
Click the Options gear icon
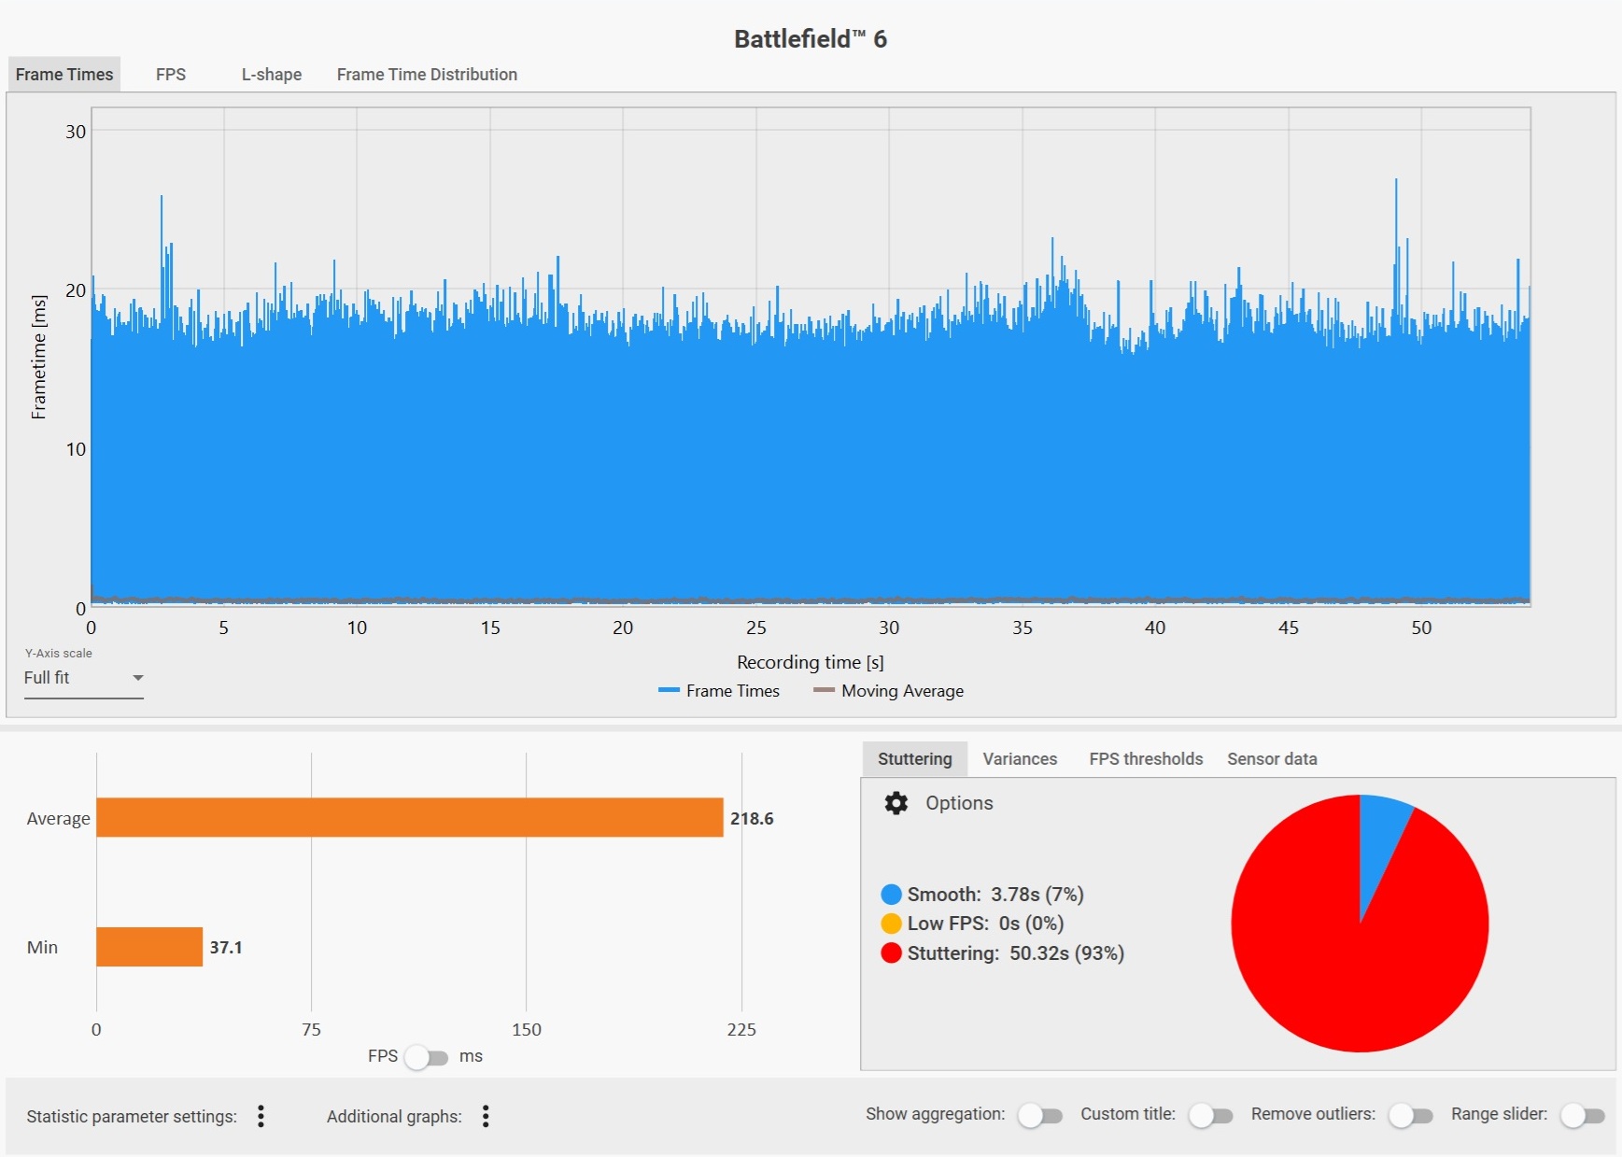click(896, 803)
